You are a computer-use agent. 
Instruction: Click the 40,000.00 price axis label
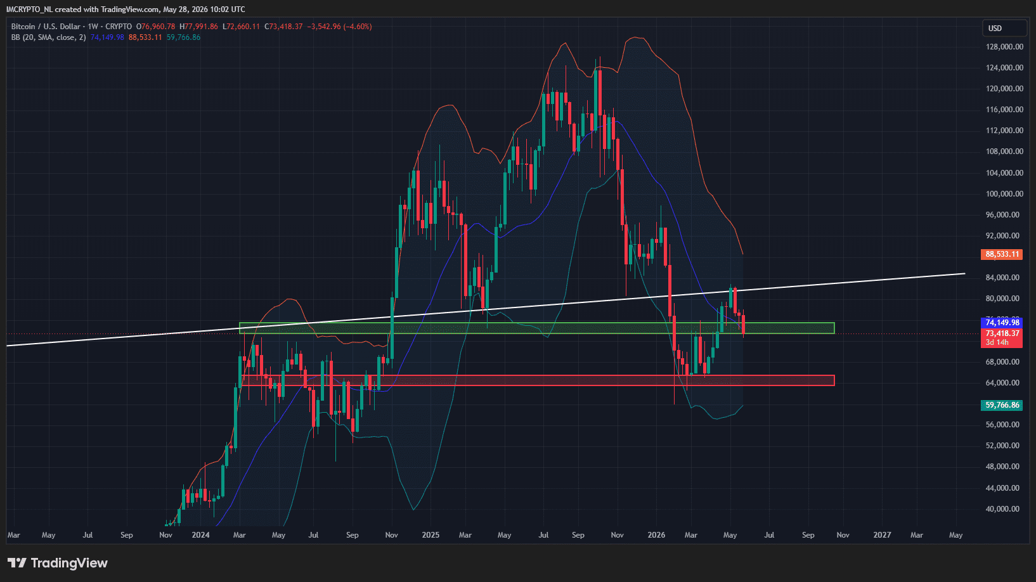(x=1002, y=509)
